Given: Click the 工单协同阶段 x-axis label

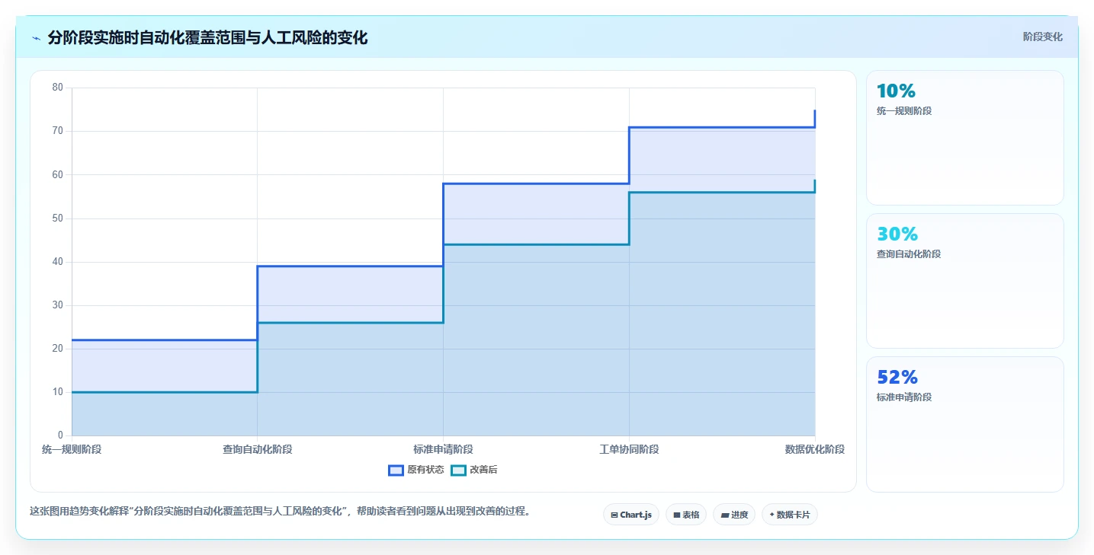Looking at the screenshot, I should point(629,449).
